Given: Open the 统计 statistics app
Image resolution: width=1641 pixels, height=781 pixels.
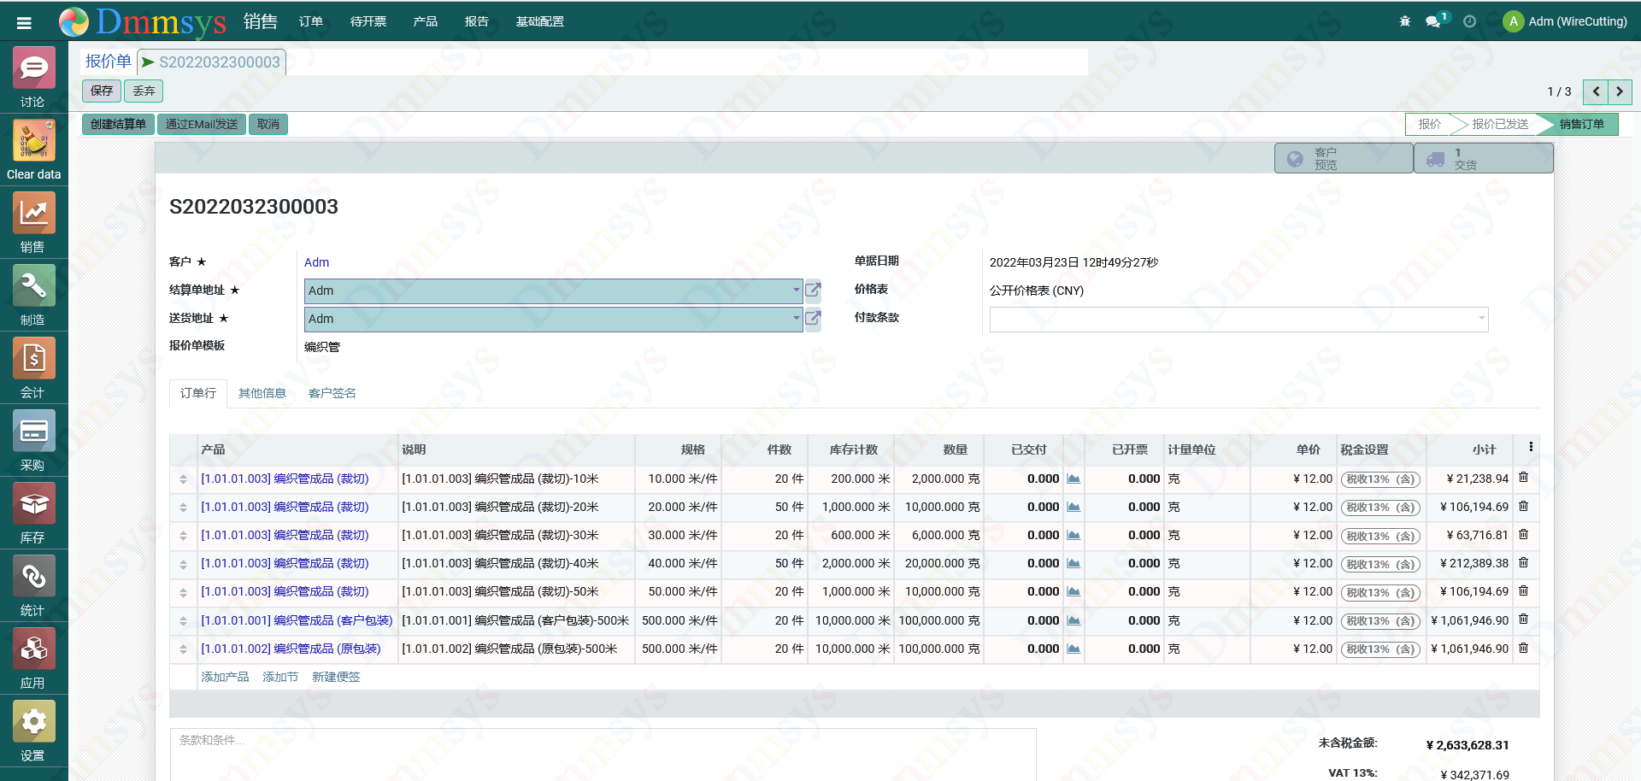Looking at the screenshot, I should click(x=33, y=585).
